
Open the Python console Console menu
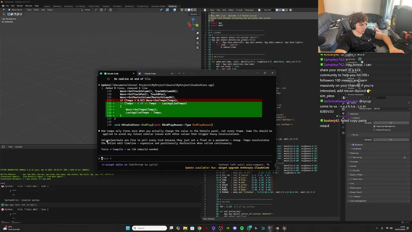point(18,147)
